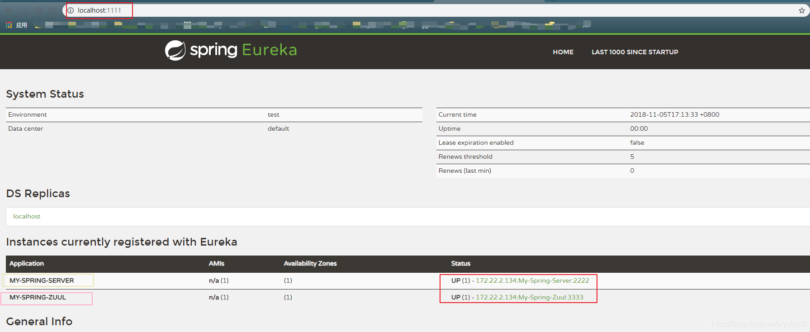Select n/a (1) AMIs cell for MY-SPRING-SERVER
This screenshot has height=332, width=810.
[218, 280]
